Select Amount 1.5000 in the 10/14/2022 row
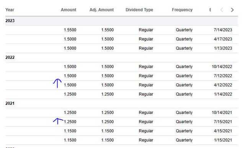245x148 pixels. pyautogui.click(x=70, y=67)
